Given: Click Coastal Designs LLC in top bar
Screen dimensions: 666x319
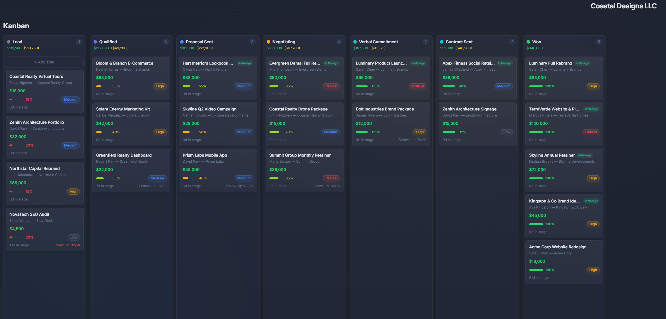Looking at the screenshot, I should coord(624,5).
